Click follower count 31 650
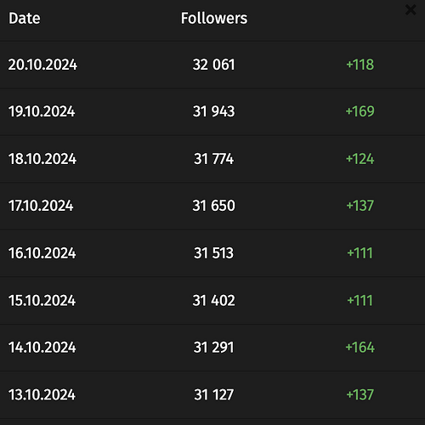This screenshot has width=425, height=425. click(x=214, y=206)
